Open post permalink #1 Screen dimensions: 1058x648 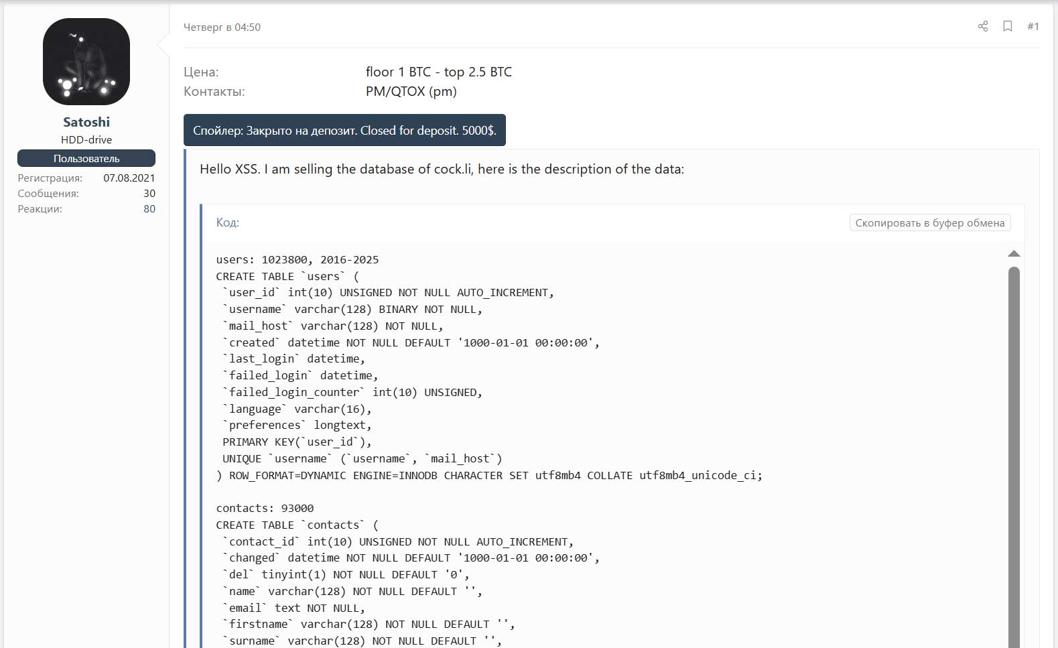pyautogui.click(x=1033, y=26)
